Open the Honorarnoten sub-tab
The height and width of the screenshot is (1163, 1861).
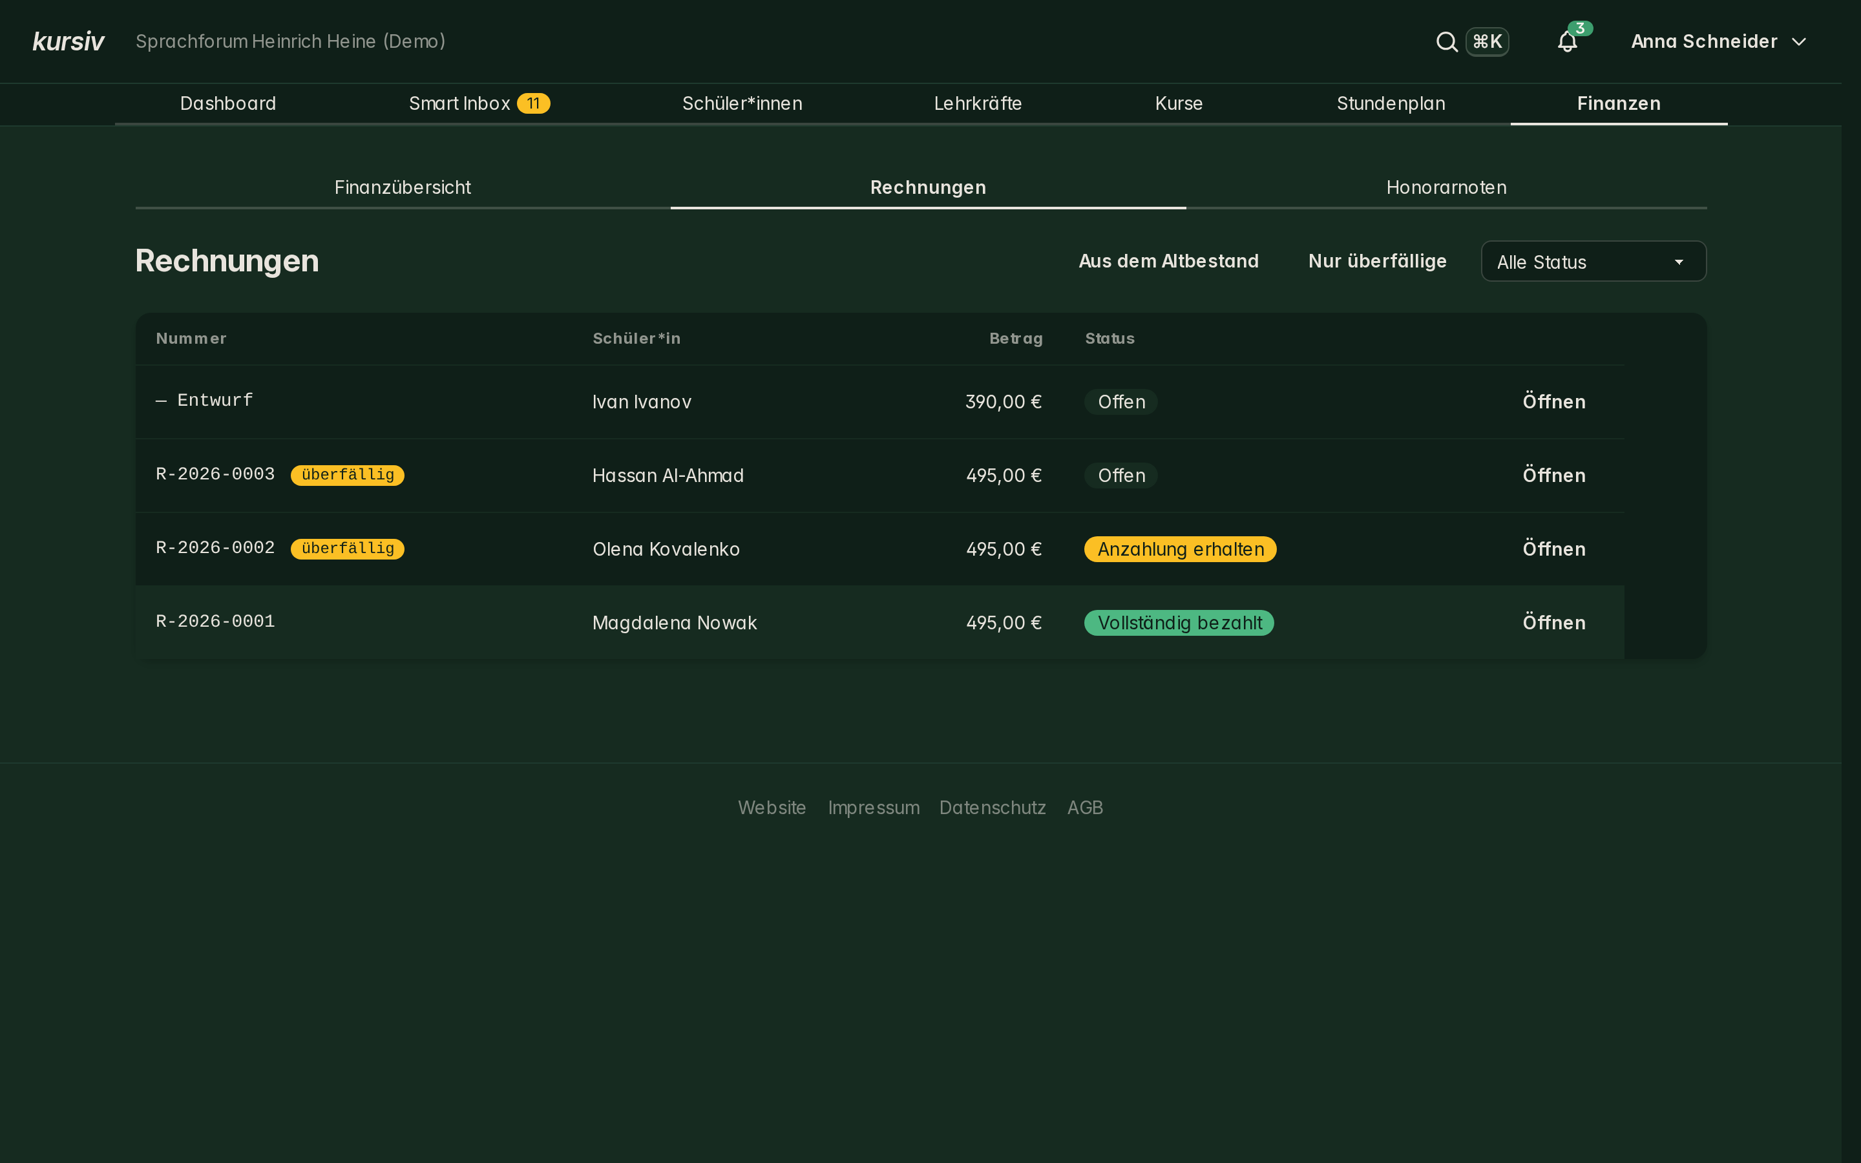pos(1446,187)
